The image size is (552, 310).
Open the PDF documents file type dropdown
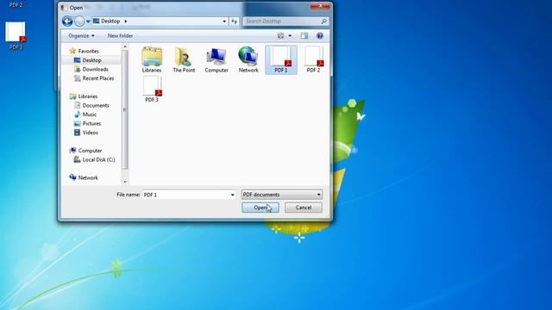coord(282,195)
